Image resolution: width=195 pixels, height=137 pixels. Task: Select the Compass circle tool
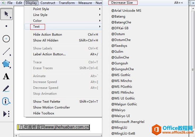click(6, 39)
